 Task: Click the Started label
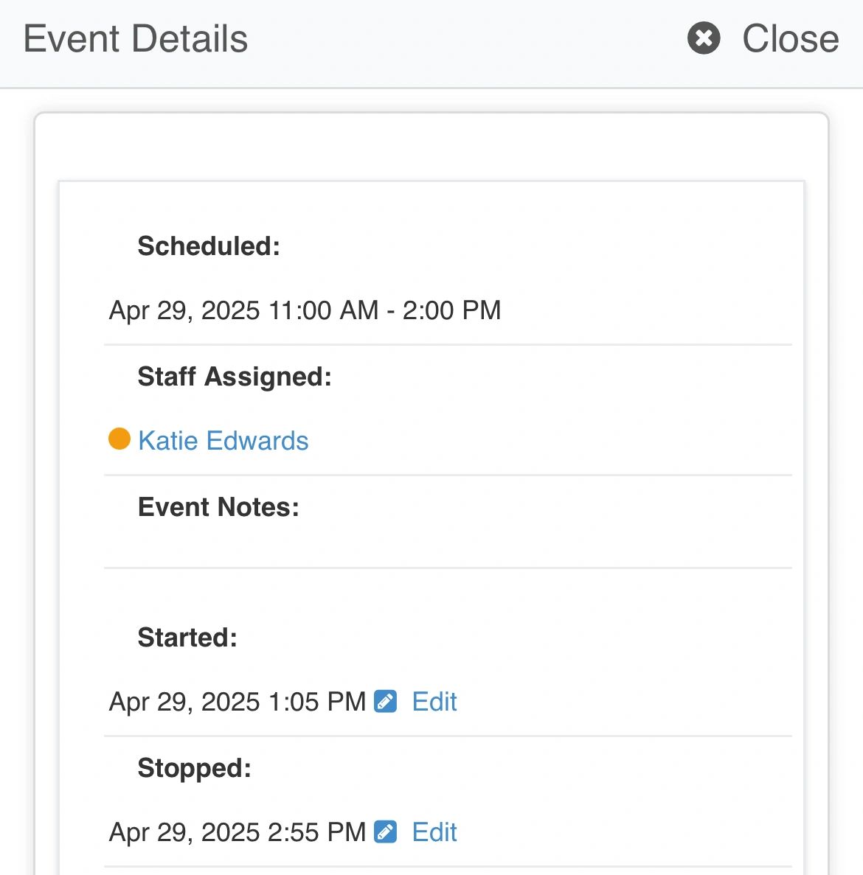pyautogui.click(x=187, y=638)
